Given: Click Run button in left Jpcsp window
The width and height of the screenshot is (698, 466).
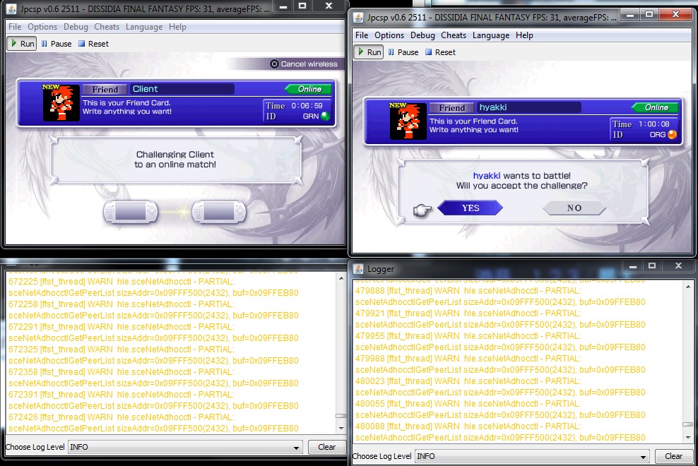Looking at the screenshot, I should point(22,44).
